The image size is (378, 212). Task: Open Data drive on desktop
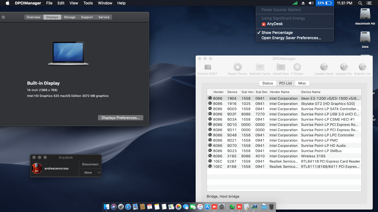click(x=365, y=40)
